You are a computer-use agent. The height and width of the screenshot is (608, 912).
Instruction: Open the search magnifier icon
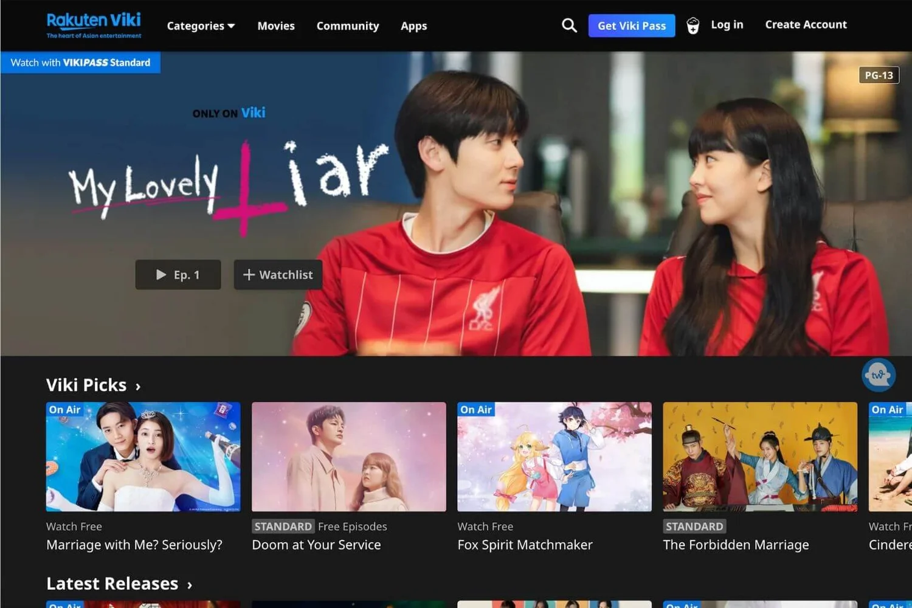[x=569, y=26]
